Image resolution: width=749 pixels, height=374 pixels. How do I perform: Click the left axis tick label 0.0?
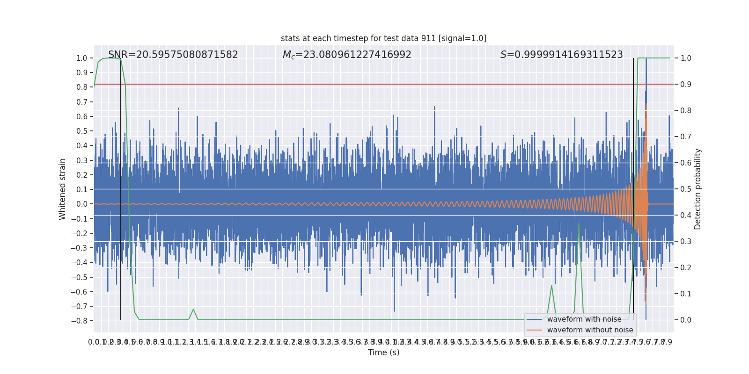pos(82,204)
